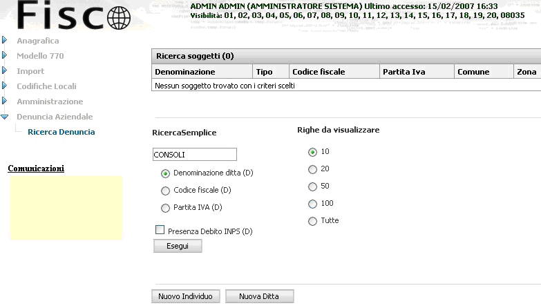Expand the Modello 770 arrow

4,55
